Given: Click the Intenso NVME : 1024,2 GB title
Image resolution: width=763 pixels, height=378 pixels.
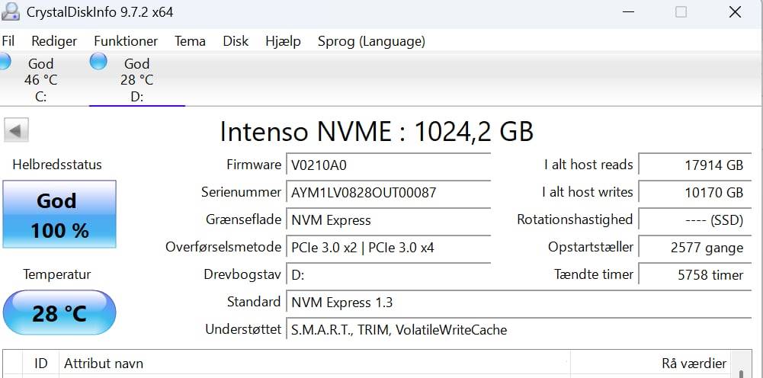Looking at the screenshot, I should click(377, 131).
